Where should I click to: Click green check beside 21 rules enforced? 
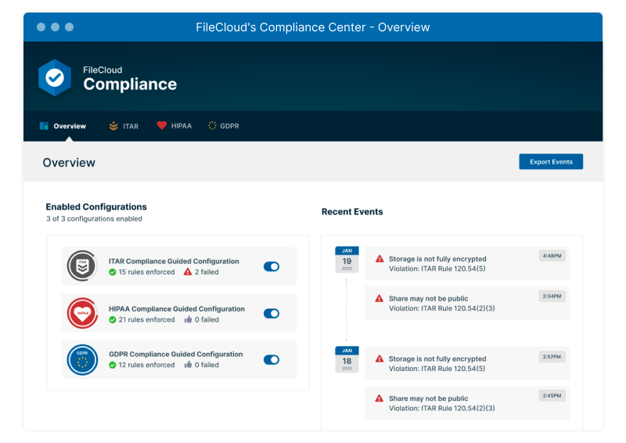(113, 319)
